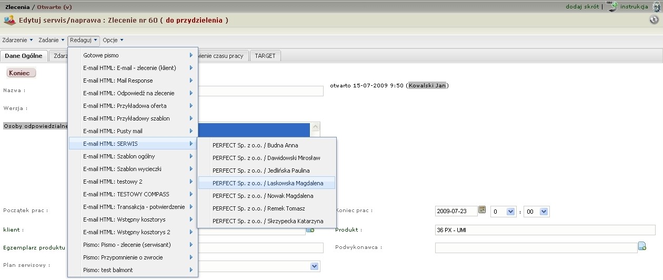
Task: Choose recipient Remek Tomasz
Action: coord(267,208)
